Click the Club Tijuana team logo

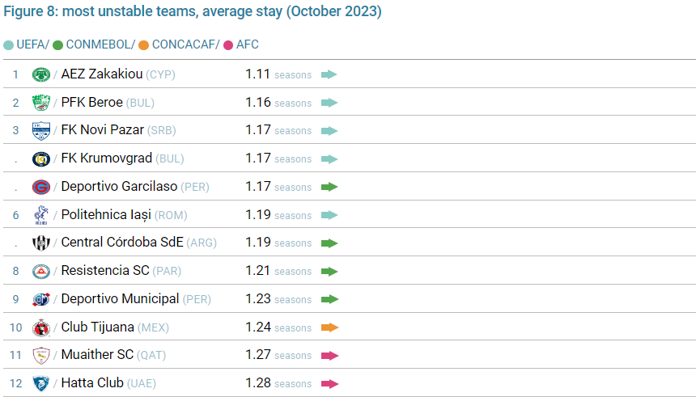(x=40, y=327)
